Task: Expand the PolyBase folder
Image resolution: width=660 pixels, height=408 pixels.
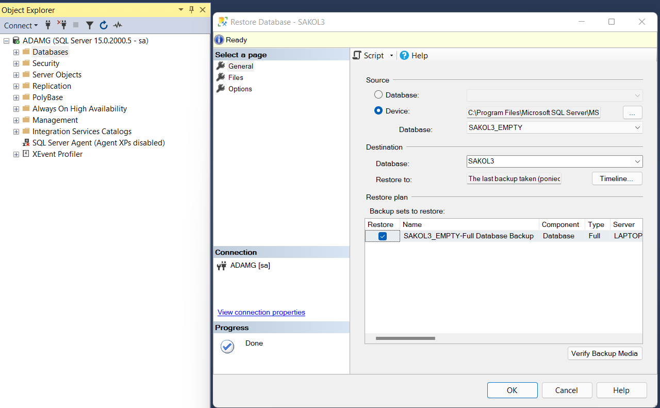Action: 16,97
